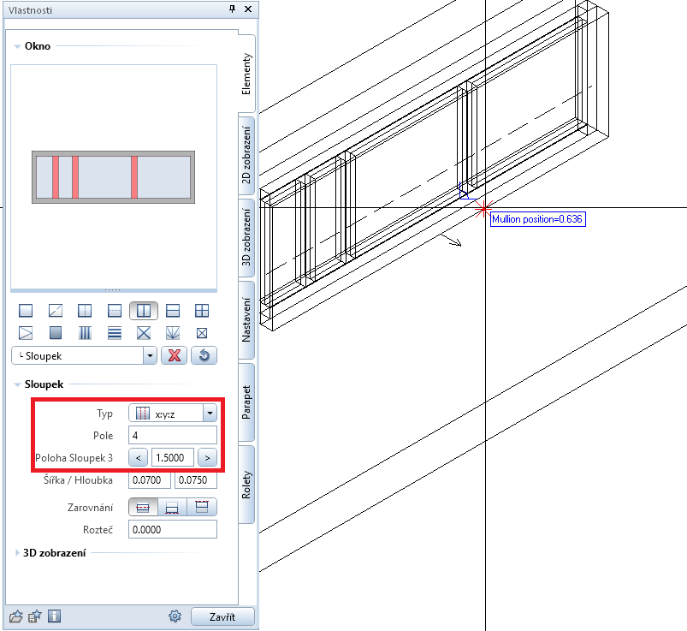Click the Zavřít button

point(222,617)
